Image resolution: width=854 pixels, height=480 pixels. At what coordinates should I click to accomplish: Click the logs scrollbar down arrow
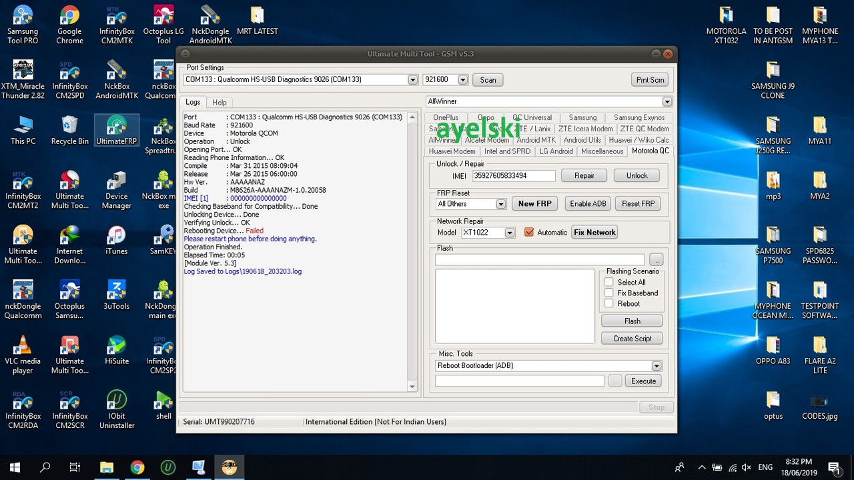[412, 387]
